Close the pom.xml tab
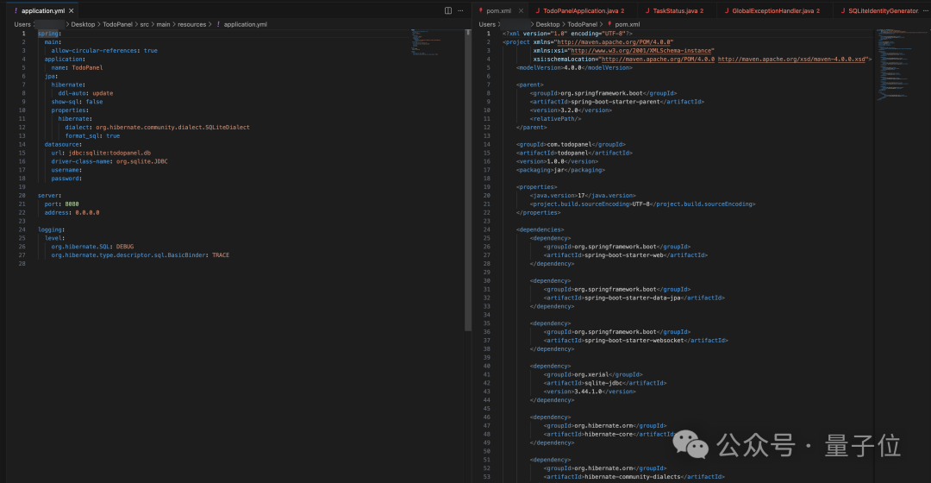 tap(521, 10)
